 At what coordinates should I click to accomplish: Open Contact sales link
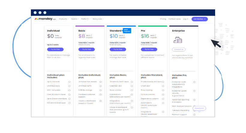(175, 19)
